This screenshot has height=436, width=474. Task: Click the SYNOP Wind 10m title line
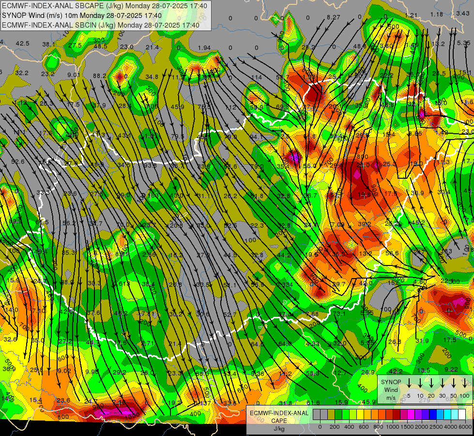[x=82, y=16]
